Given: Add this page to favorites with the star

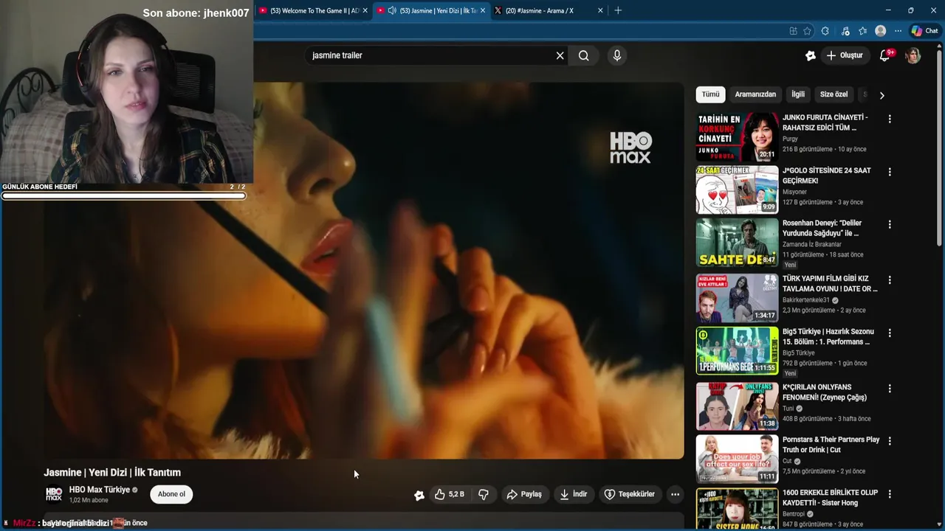Looking at the screenshot, I should pyautogui.click(x=808, y=31).
